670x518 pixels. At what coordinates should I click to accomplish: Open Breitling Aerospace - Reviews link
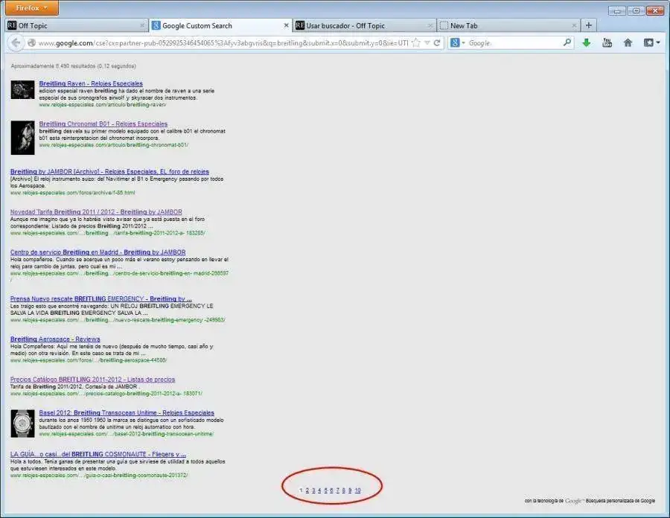pos(55,339)
